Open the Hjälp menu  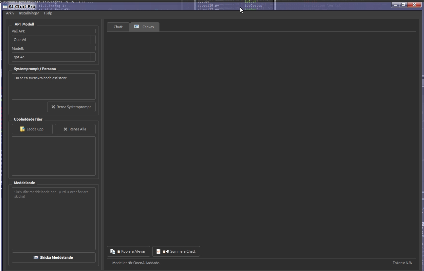(48, 13)
